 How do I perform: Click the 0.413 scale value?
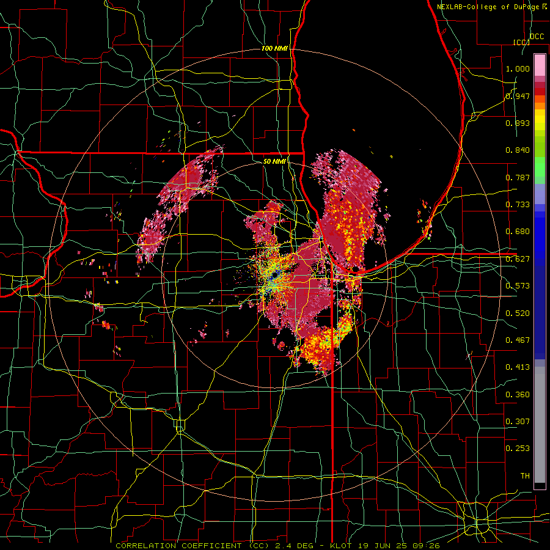518,367
